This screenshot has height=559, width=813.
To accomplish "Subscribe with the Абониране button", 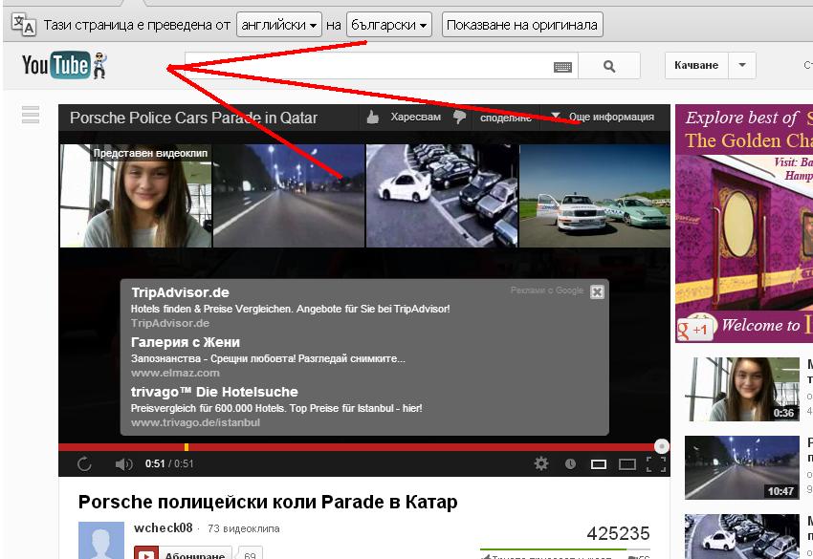I will (x=183, y=552).
